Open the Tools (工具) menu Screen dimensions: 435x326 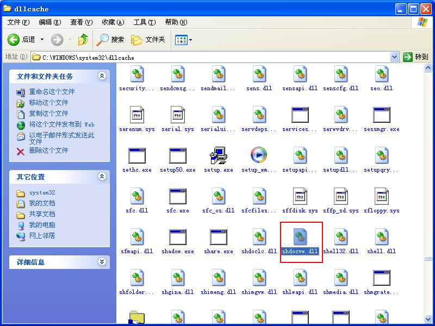[145, 22]
